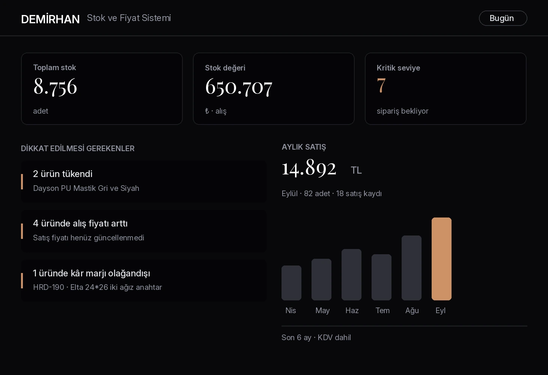
Task: Click the DİKKAT EDİLMESİ GEREKENLER heading
Action: click(x=78, y=148)
